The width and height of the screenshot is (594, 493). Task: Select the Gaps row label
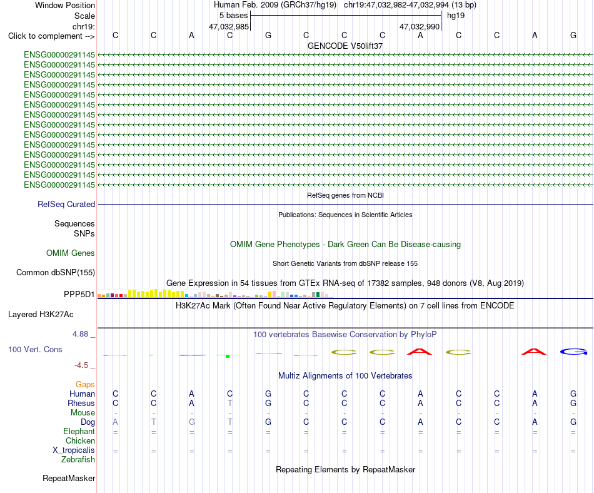(85, 385)
